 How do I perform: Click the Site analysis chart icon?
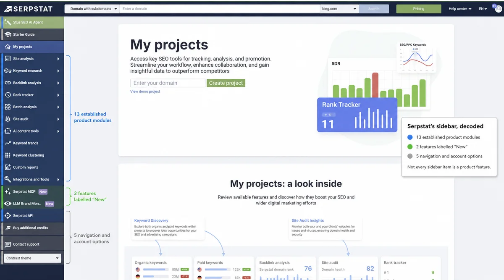point(8,59)
